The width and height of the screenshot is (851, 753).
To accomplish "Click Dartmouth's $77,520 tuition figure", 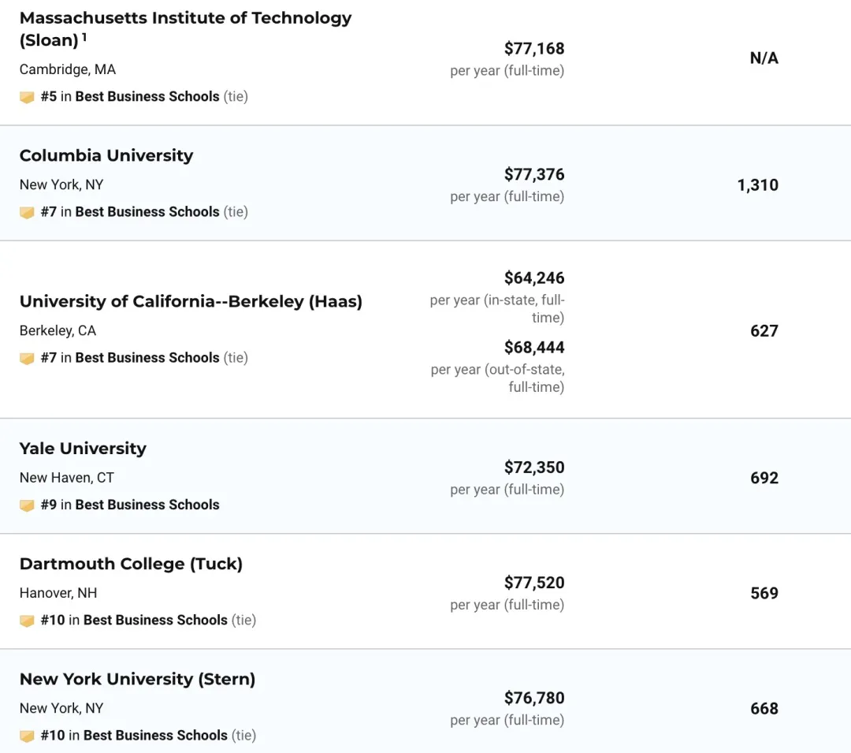I will (534, 583).
